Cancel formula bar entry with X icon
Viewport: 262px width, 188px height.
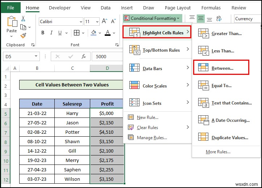(x=58, y=56)
